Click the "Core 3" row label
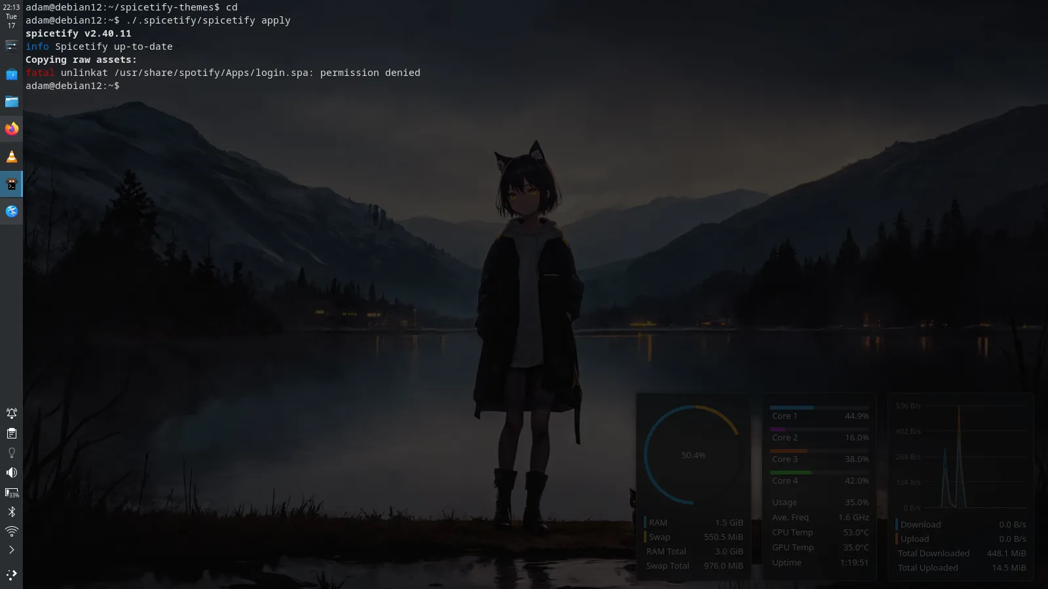 point(785,459)
